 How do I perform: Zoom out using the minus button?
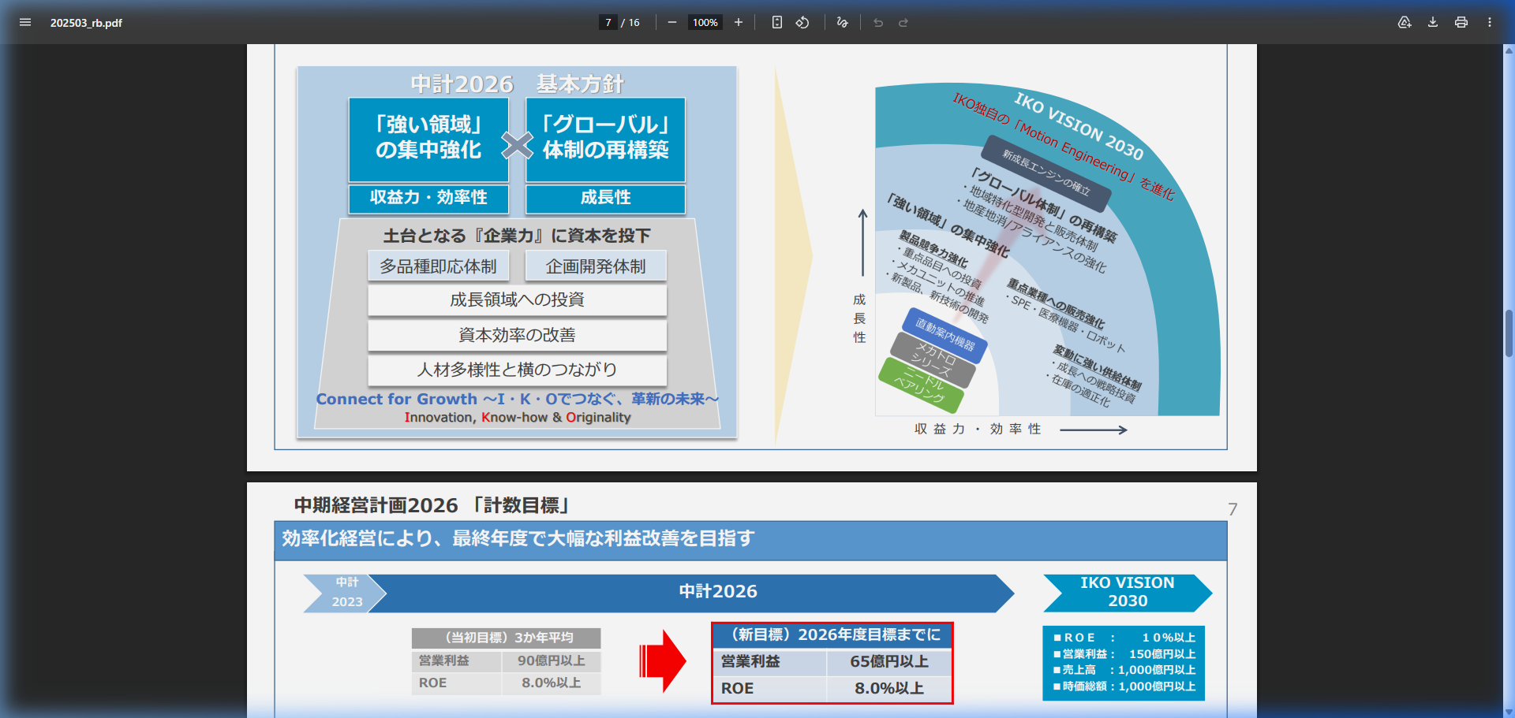pos(671,23)
